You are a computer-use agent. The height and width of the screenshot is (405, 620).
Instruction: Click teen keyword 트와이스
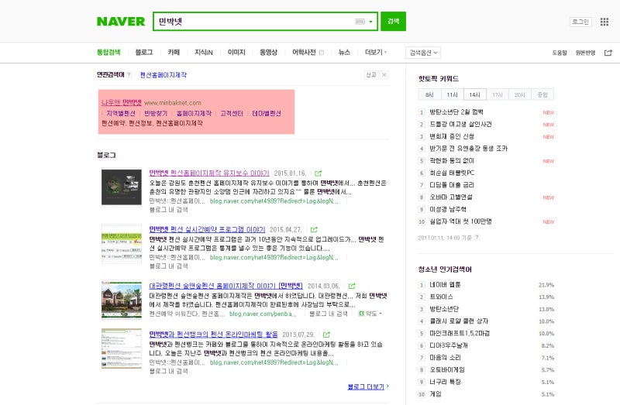(441, 297)
